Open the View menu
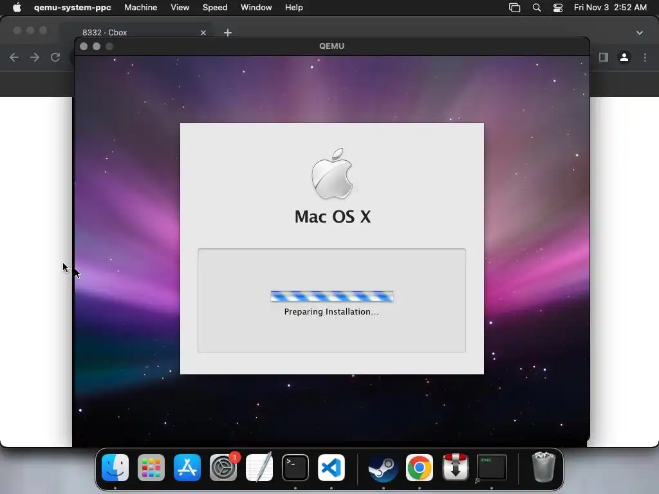This screenshot has width=659, height=494. [180, 8]
